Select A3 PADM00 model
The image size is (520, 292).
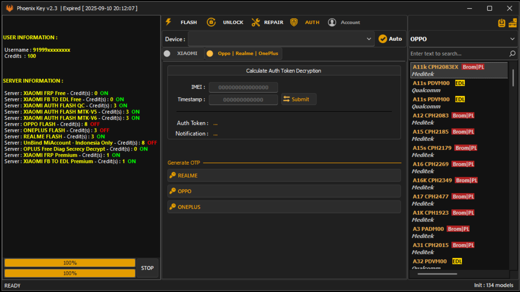pyautogui.click(x=459, y=232)
